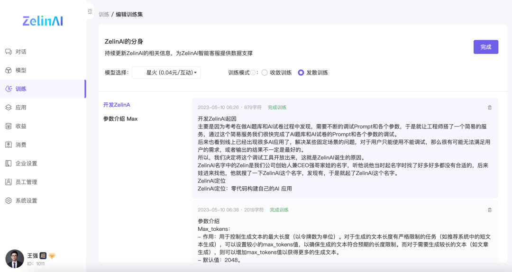The width and height of the screenshot is (512, 272).
Task: Select the 发散训练 radio option
Action: pyautogui.click(x=301, y=73)
